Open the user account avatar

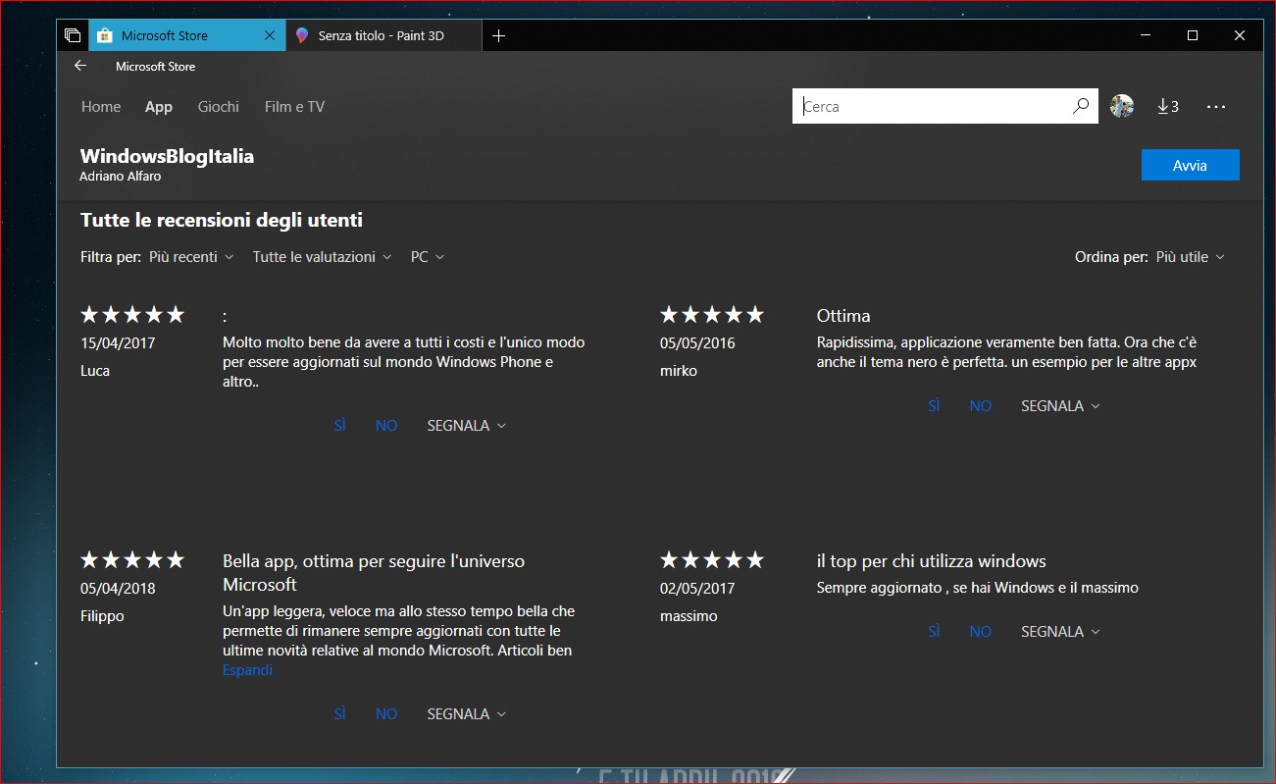1122,106
